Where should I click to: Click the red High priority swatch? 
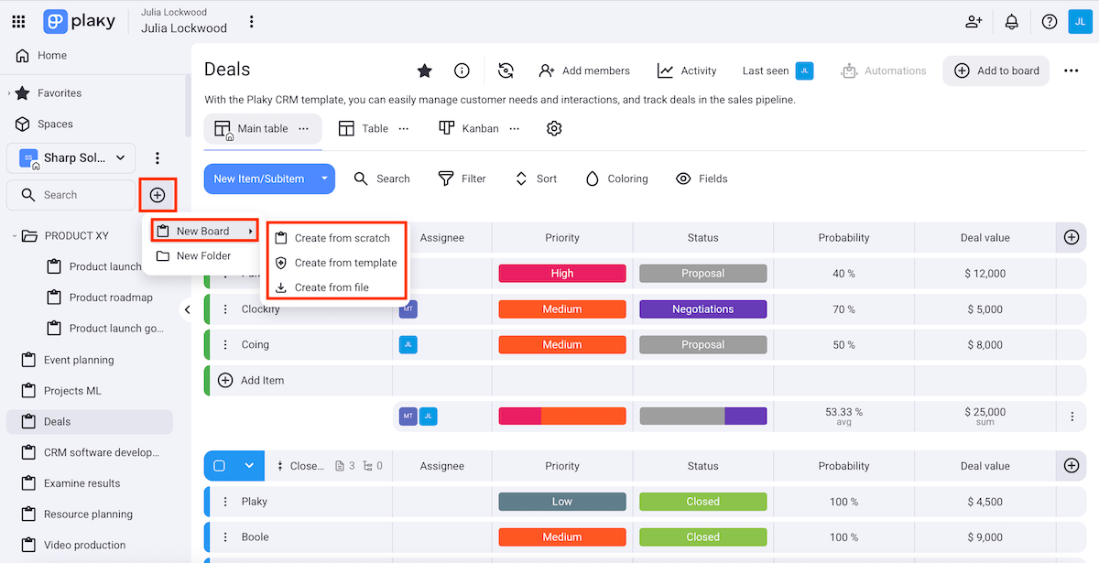(x=561, y=273)
